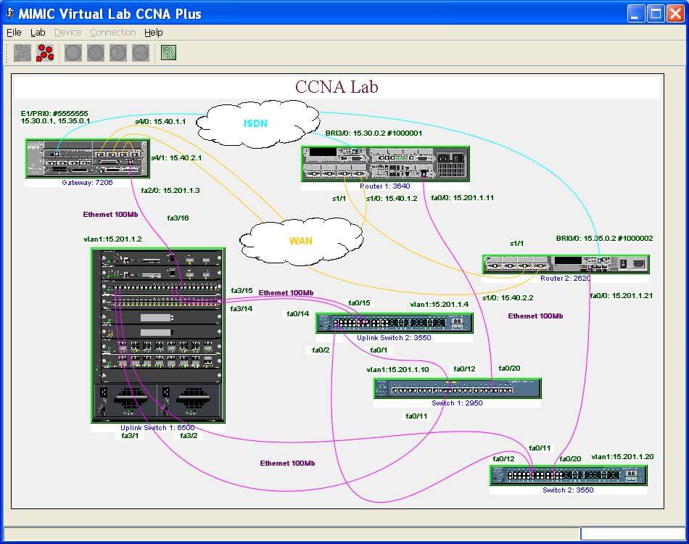Click the 's1/0: 15.40.1.2' label
The height and width of the screenshot is (544, 689).
coord(392,198)
